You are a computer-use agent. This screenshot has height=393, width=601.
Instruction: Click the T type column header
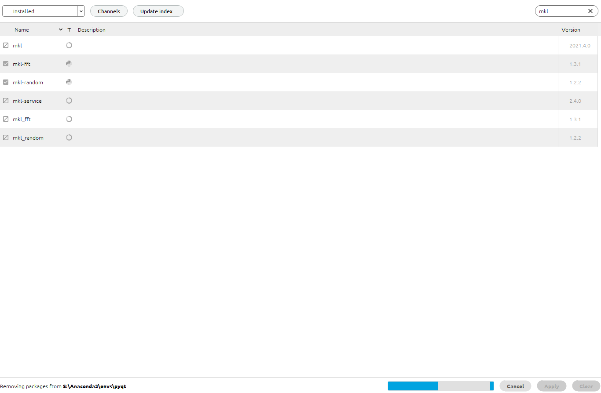69,30
